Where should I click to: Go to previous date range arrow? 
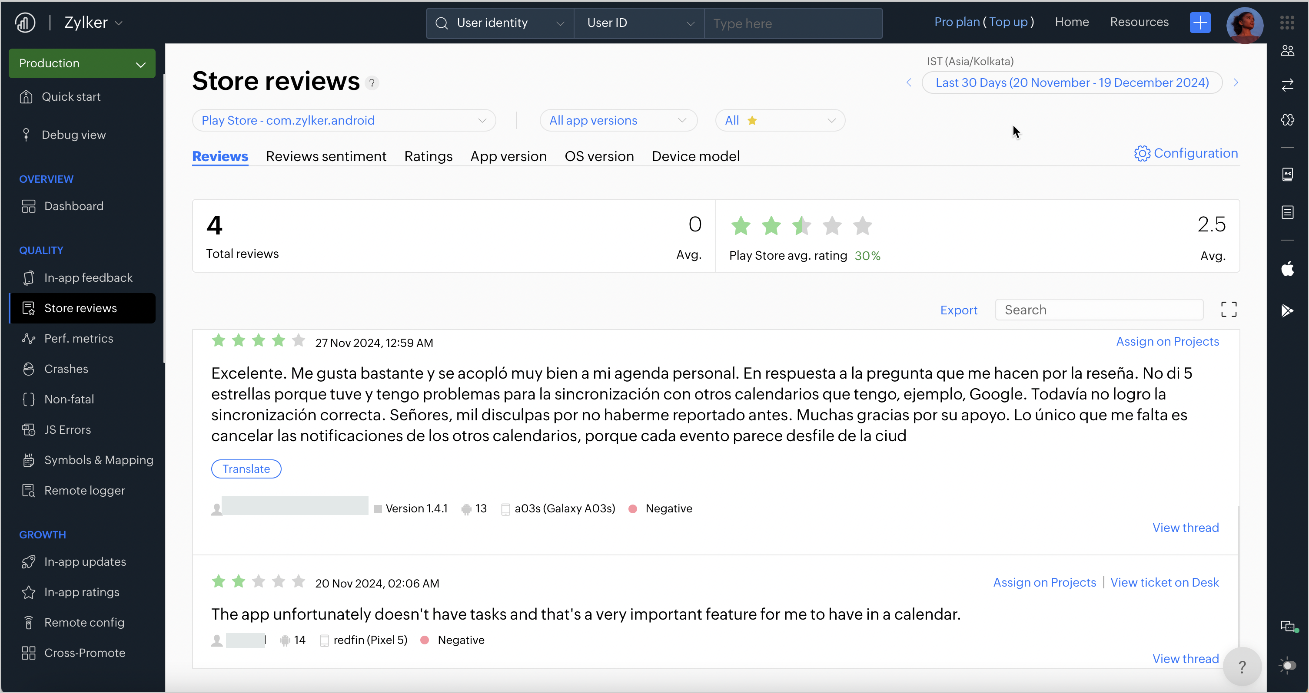(x=909, y=82)
